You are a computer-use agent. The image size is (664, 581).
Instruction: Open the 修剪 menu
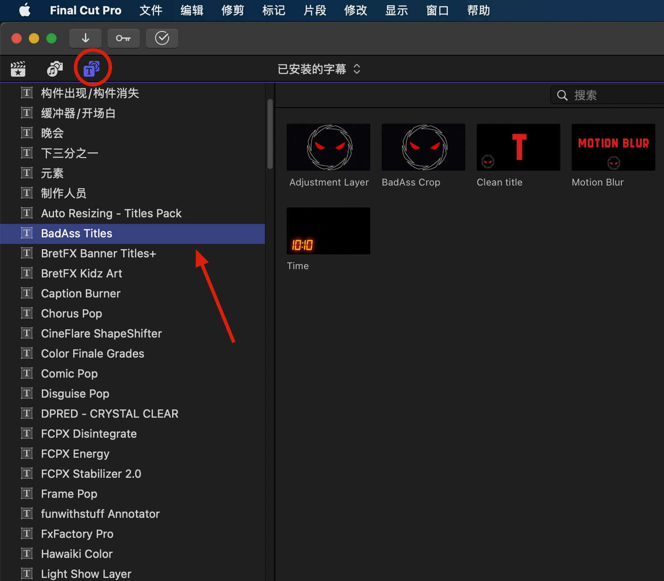233,10
